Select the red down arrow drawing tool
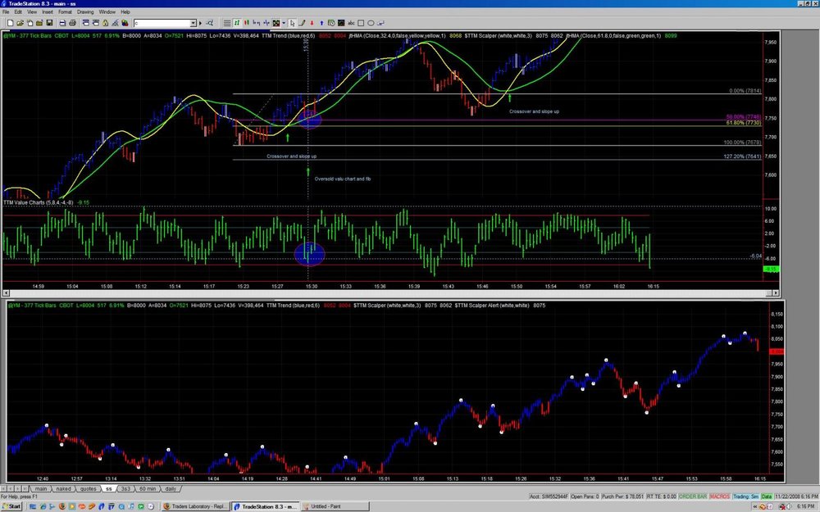This screenshot has width=820, height=512. [312, 23]
